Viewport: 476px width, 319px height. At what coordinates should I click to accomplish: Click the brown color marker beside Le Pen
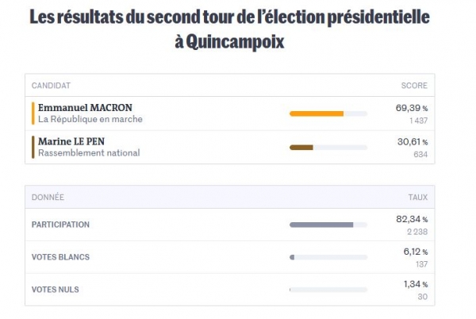tap(33, 148)
